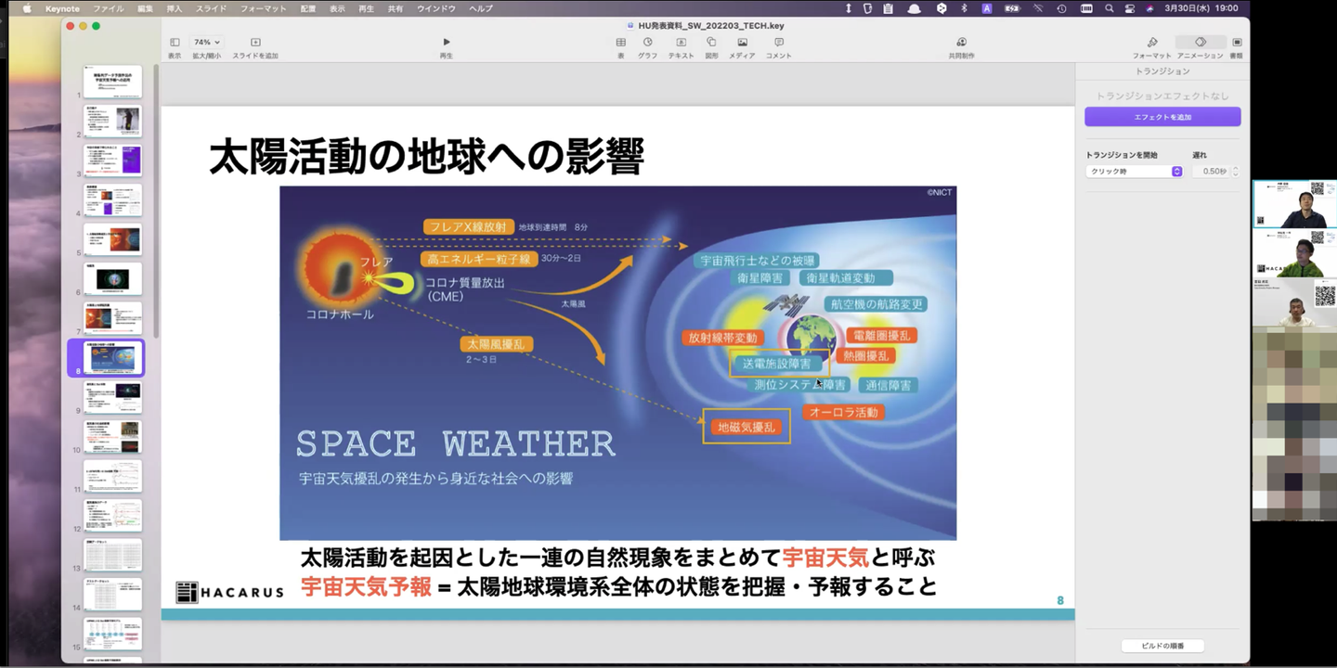The height and width of the screenshot is (668, 1337).
Task: Open the ヘルプ (Help) menu
Action: (481, 8)
